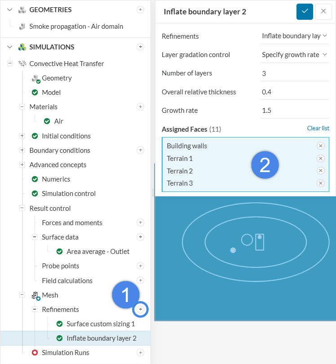Add a probe point with plus icon
This screenshot has width=336, height=364.
tap(140, 266)
